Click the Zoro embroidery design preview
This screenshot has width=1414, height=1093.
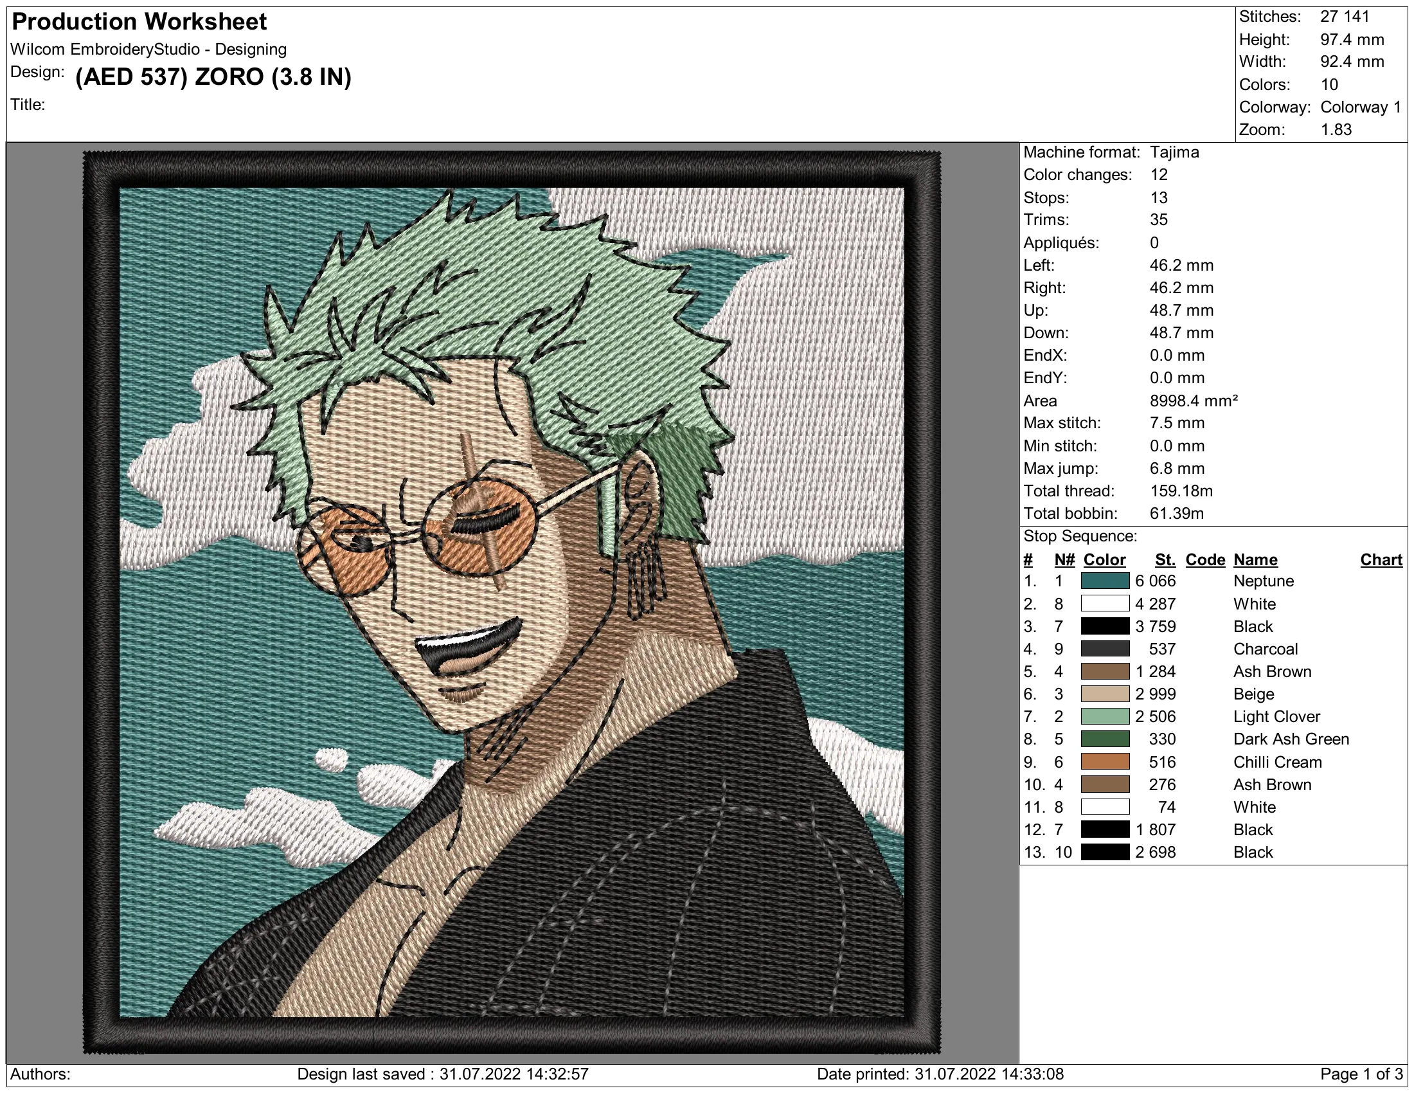512,602
